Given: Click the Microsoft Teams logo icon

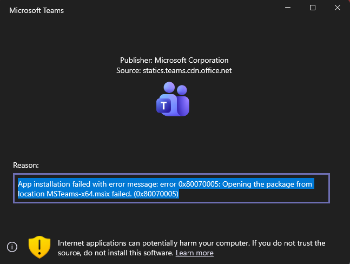Looking at the screenshot, I should coord(173,99).
